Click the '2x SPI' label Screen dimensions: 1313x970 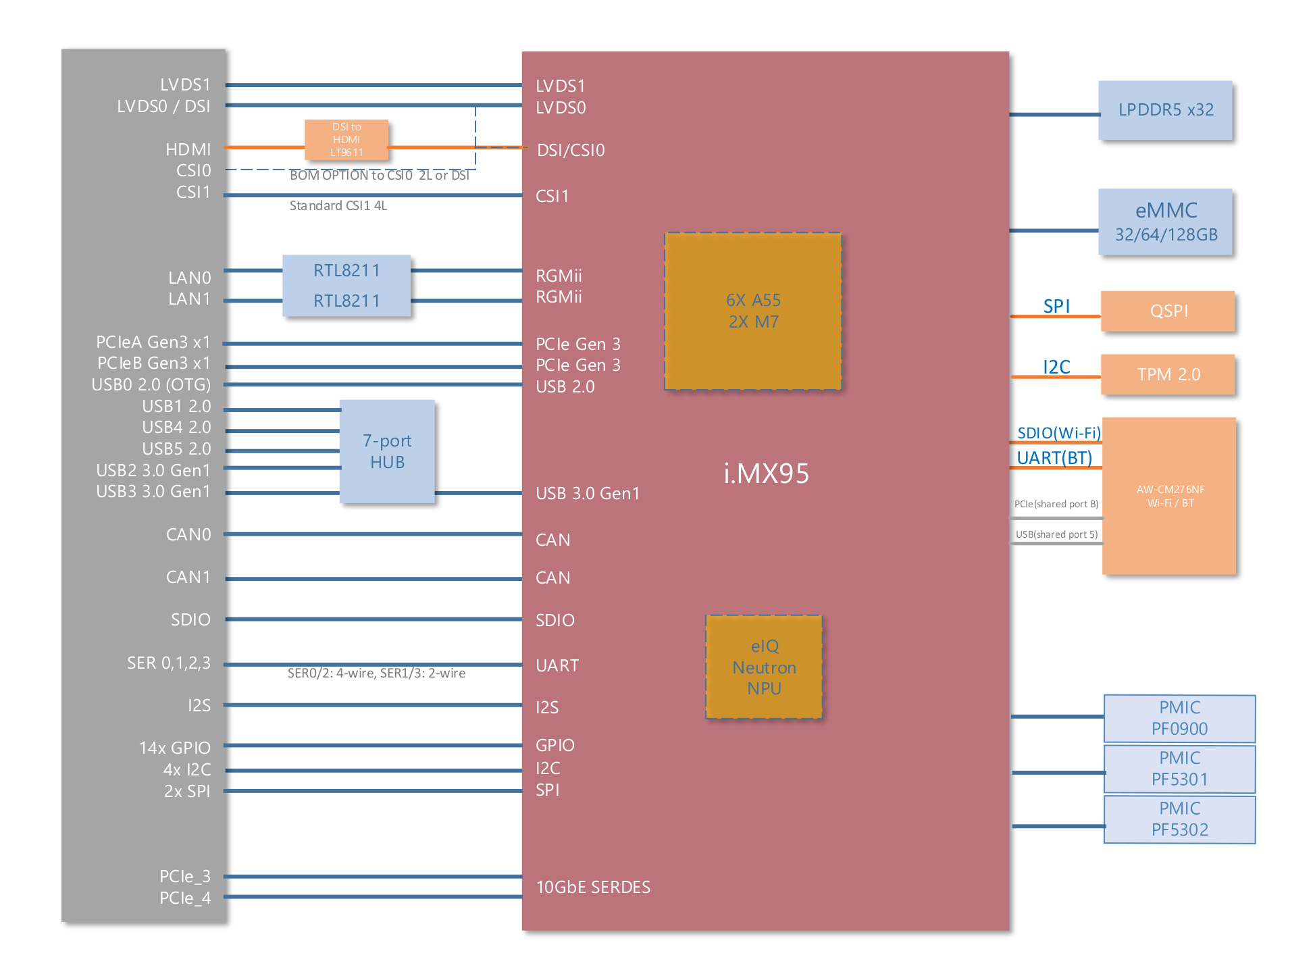pyautogui.click(x=187, y=791)
